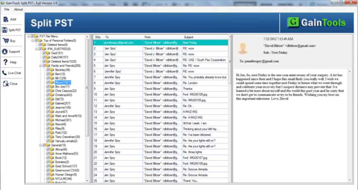
Task: Click the Add PST file icon
Action: pyautogui.click(x=5, y=19)
